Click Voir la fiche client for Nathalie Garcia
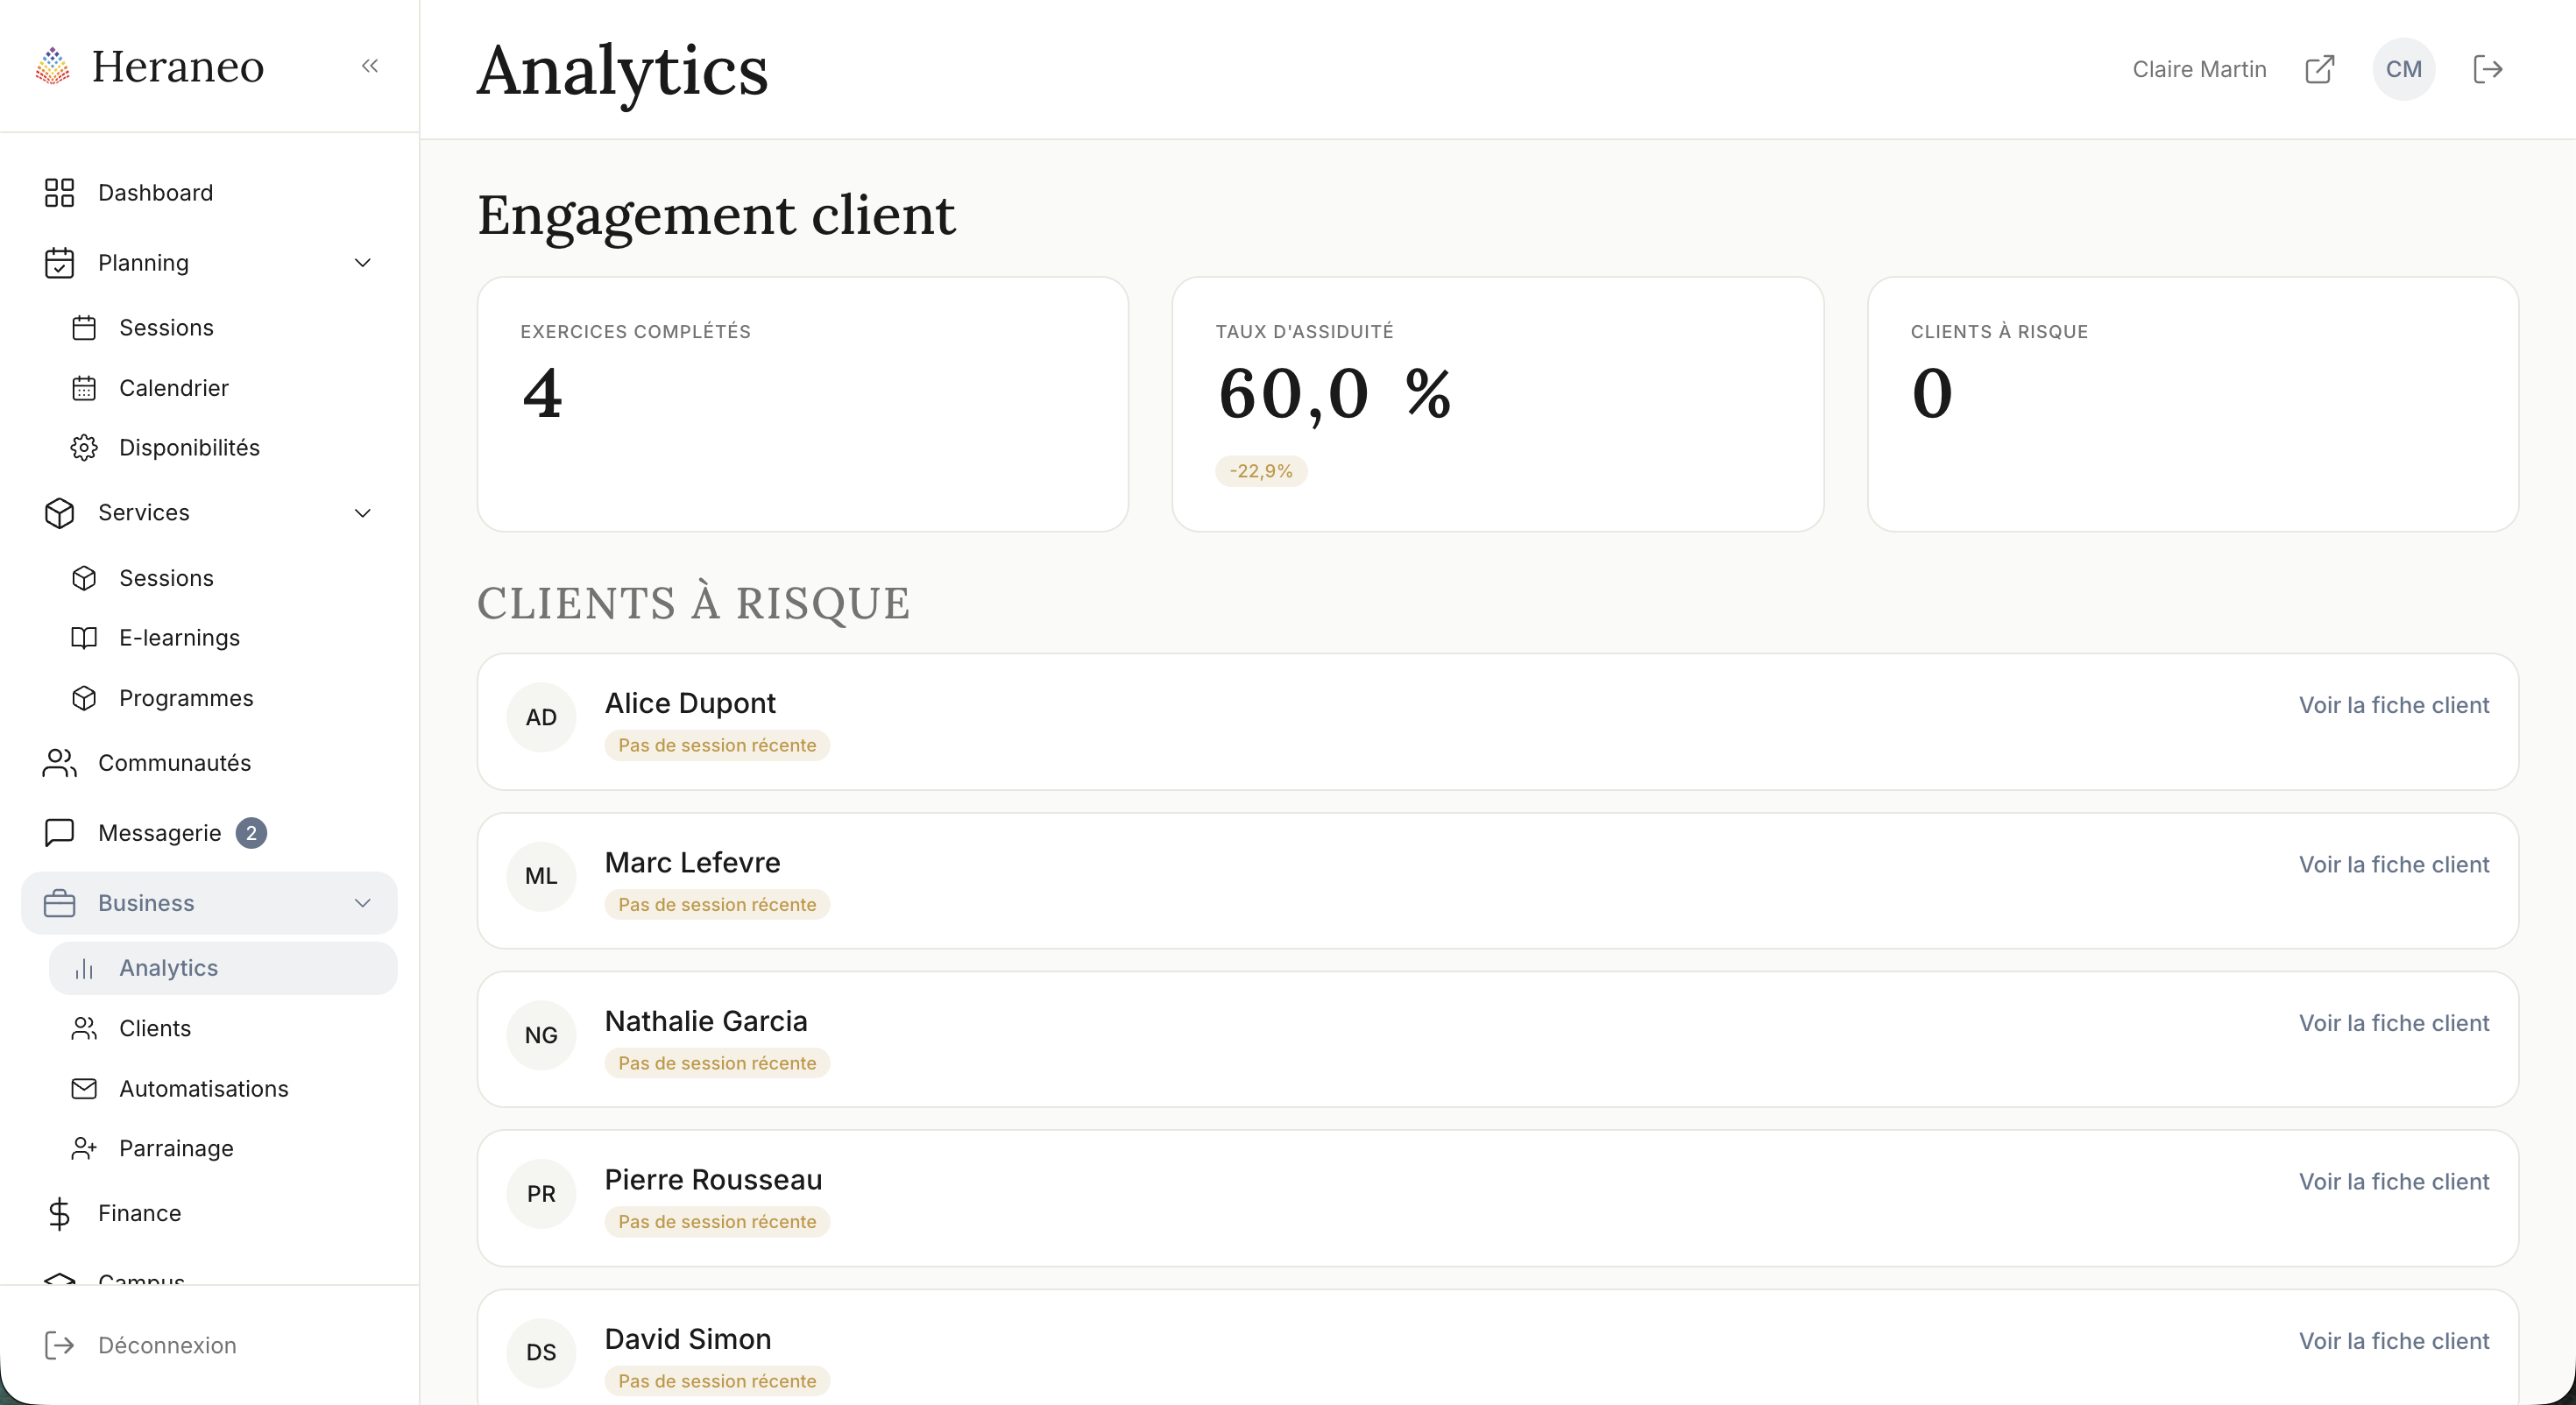The height and width of the screenshot is (1405, 2576). coord(2394,1022)
